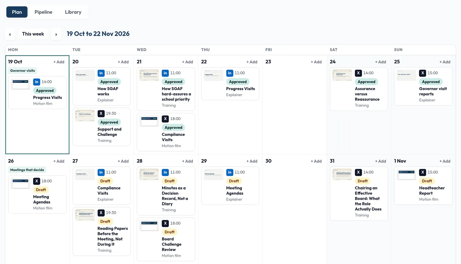Screen dimensions: 461x264
Task: Add a post on Saturday 24
Action: coord(380,62)
